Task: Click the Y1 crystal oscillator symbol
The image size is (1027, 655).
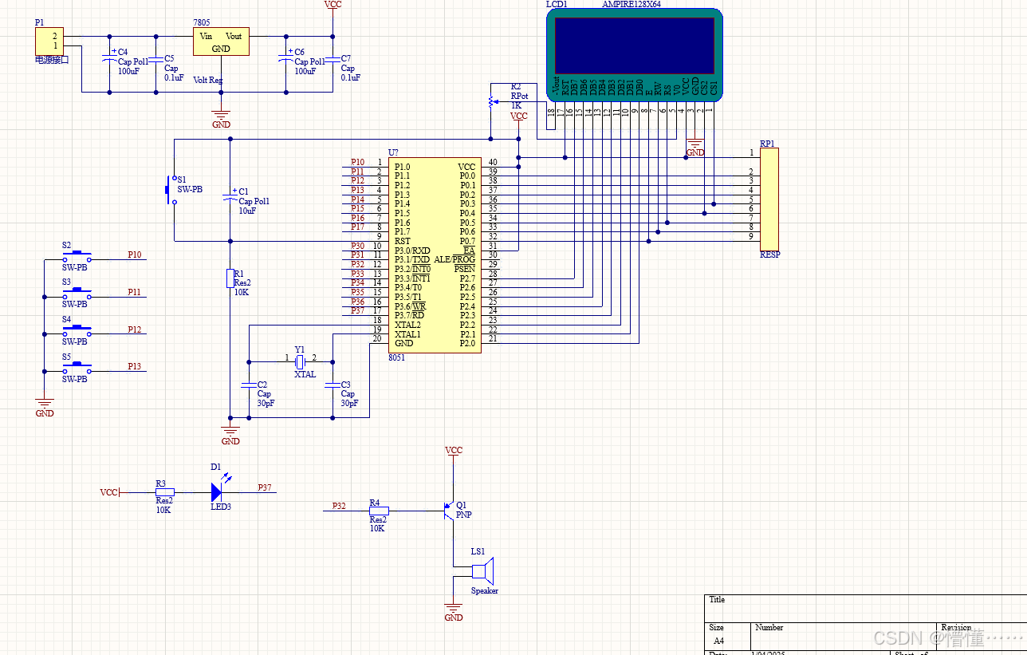Action: click(x=301, y=363)
